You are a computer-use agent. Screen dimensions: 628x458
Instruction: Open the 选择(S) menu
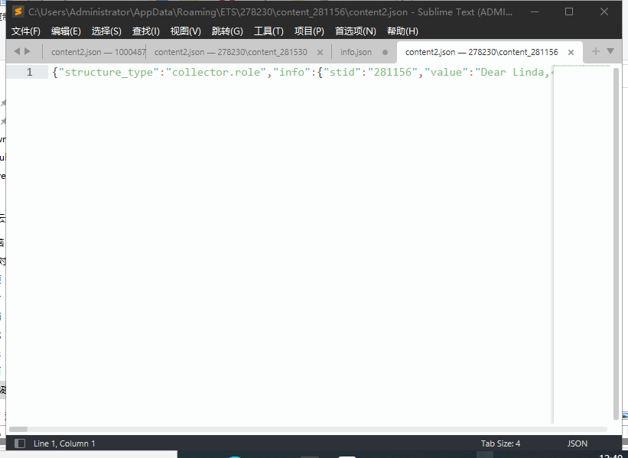pyautogui.click(x=106, y=31)
